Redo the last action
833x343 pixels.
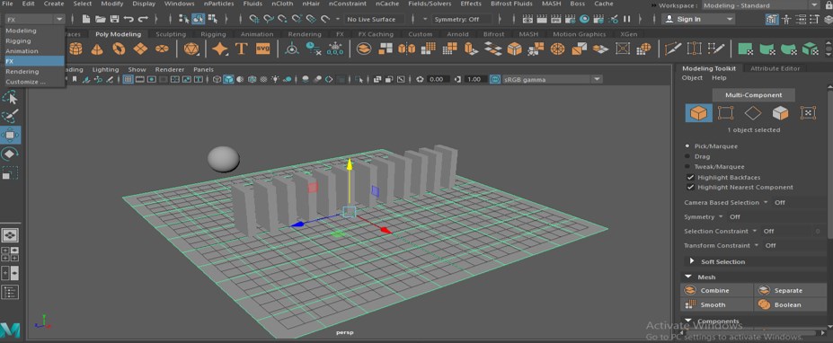tap(143, 19)
